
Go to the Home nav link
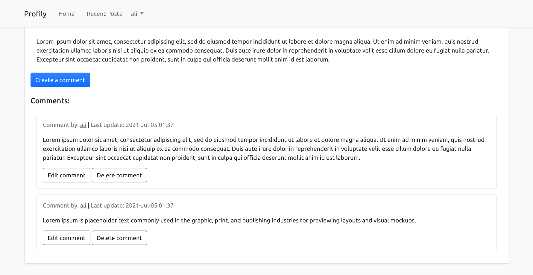(x=66, y=14)
